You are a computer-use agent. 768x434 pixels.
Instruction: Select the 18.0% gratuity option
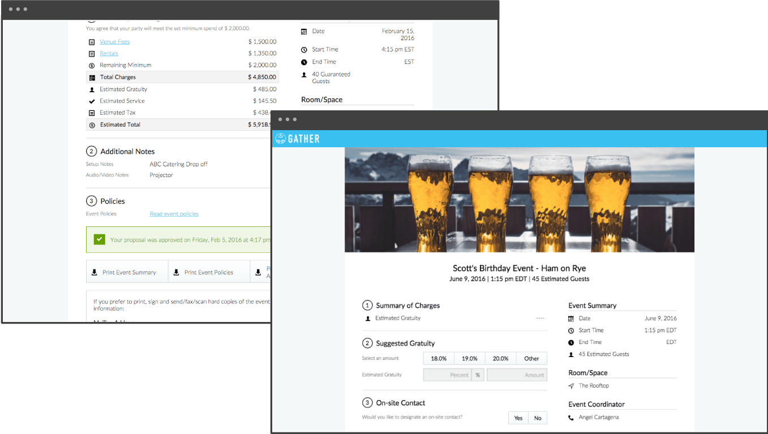(x=439, y=358)
